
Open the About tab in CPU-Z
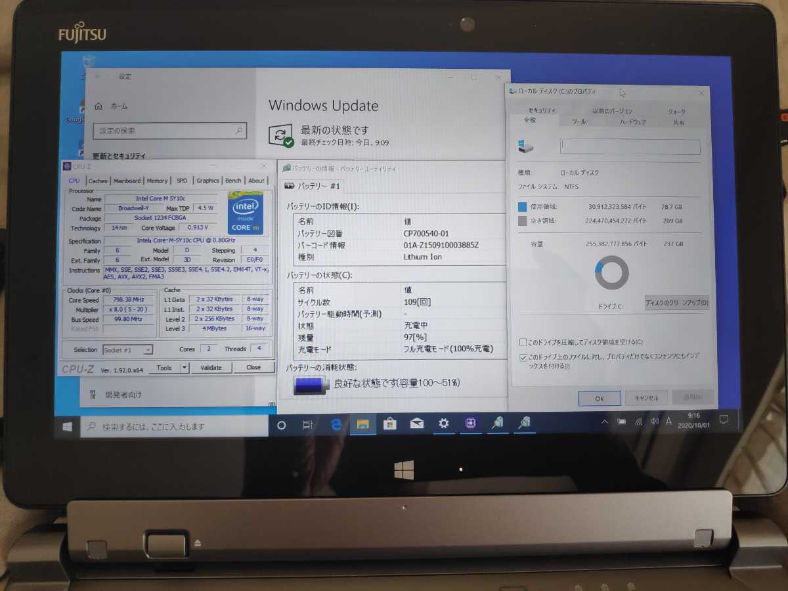coord(256,181)
